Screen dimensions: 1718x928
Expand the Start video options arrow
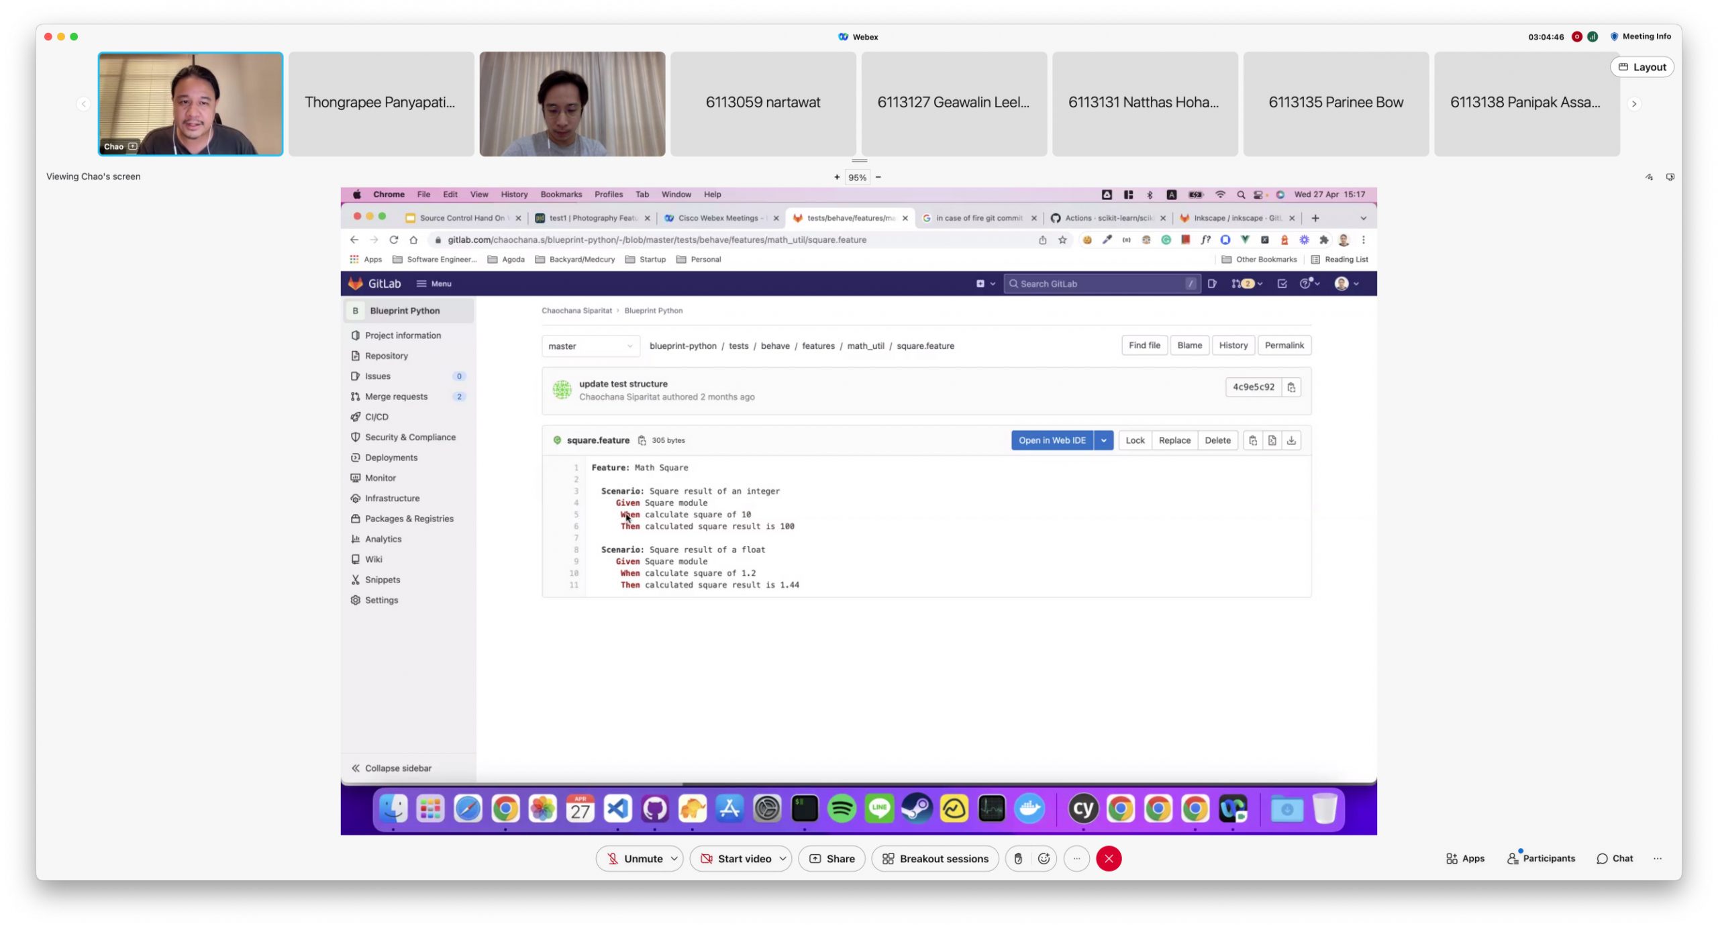click(782, 858)
